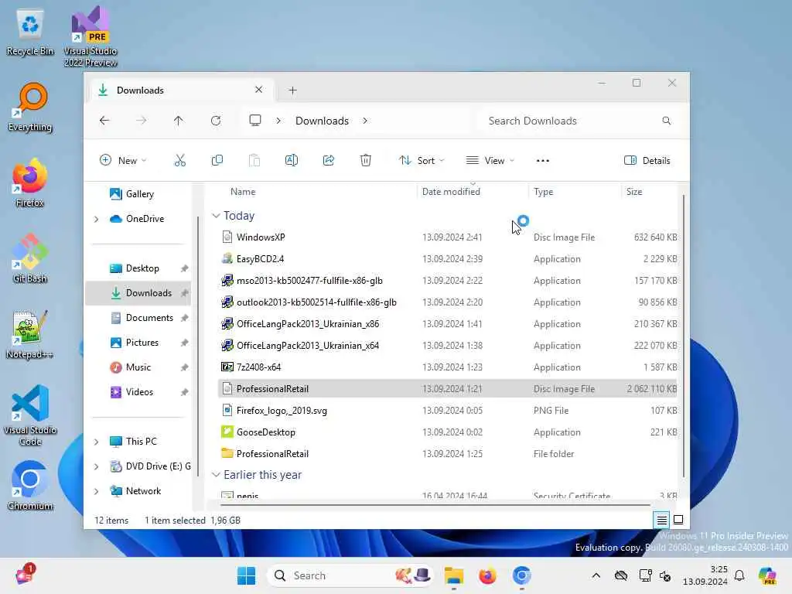Click the Share icon in toolbar
The image size is (792, 594).
point(328,161)
